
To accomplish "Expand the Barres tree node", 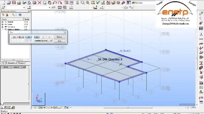I will tap(2, 24).
